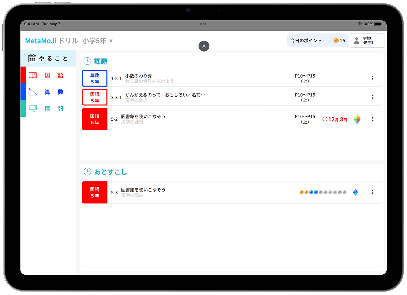
Task: Toggle the outlined 国語5年 badge on row 3-3-1
Action: pyautogui.click(x=94, y=97)
